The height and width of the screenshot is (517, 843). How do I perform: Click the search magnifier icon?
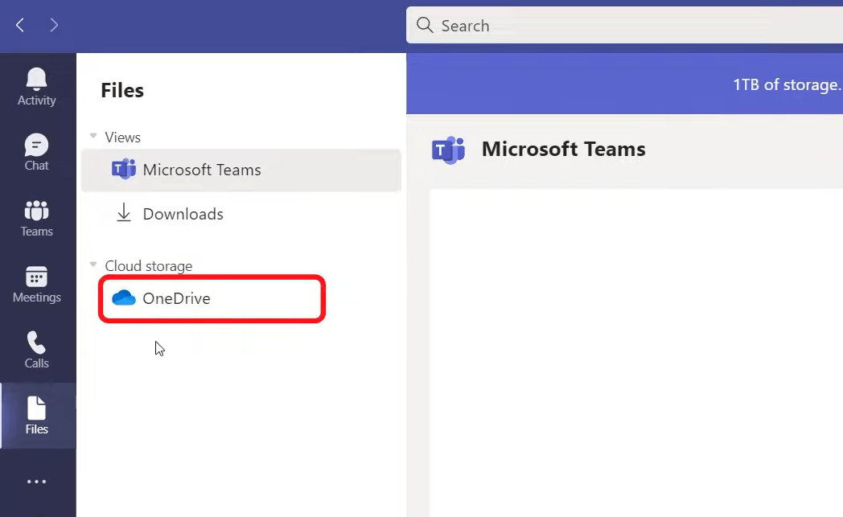click(x=425, y=25)
